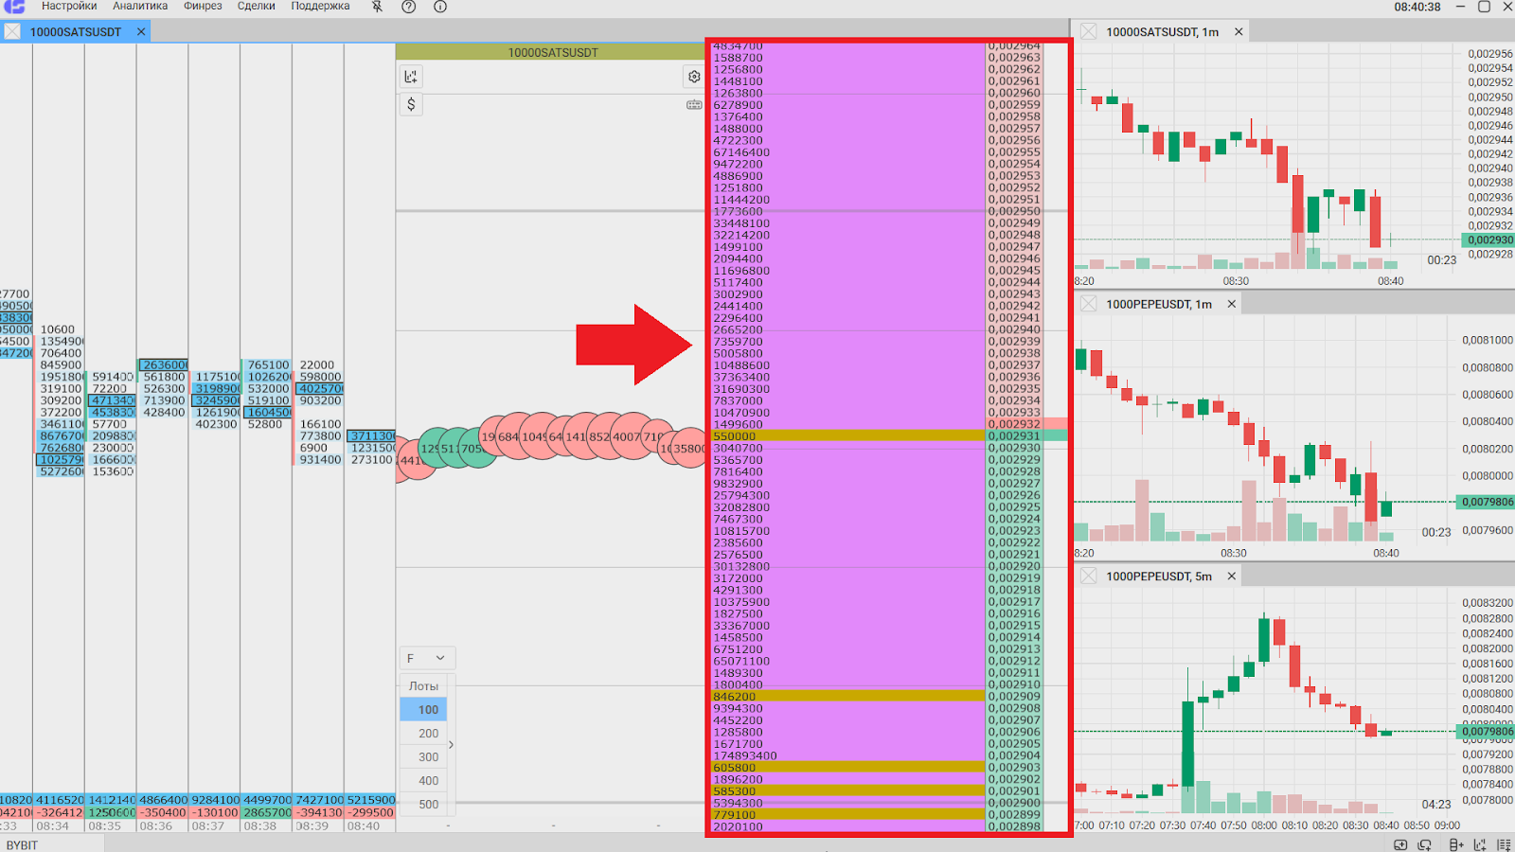Click the add column icon in status bar
Viewport: 1515px width, 852px height.
click(x=1455, y=845)
